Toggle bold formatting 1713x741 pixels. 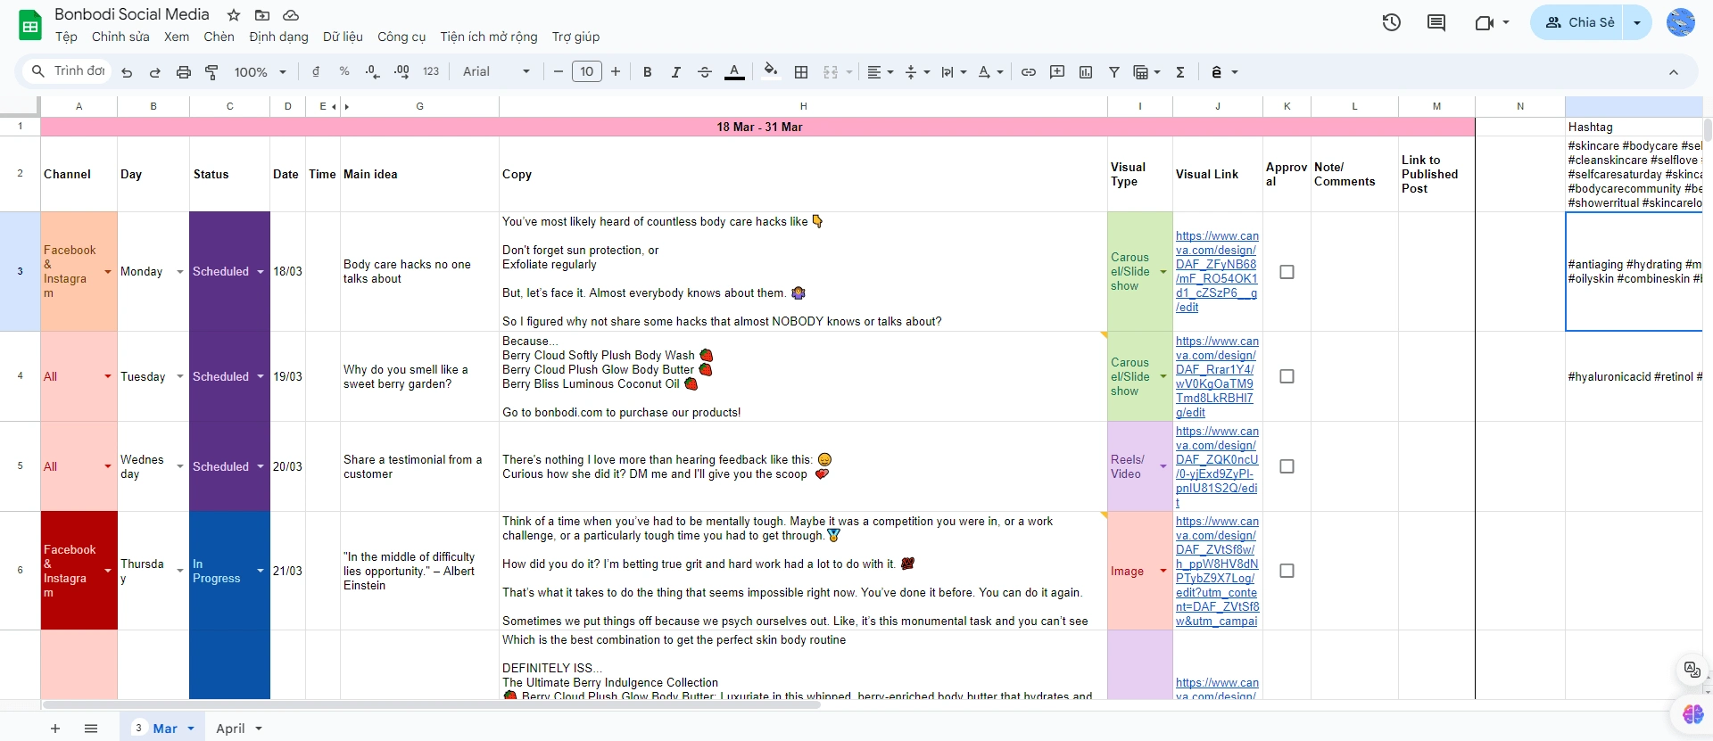point(647,72)
